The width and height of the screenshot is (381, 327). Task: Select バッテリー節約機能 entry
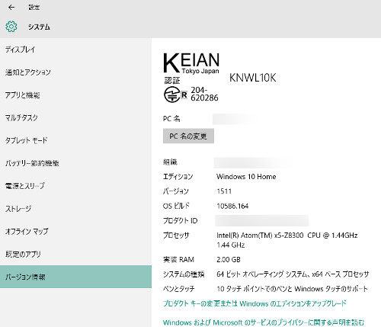pos(75,163)
